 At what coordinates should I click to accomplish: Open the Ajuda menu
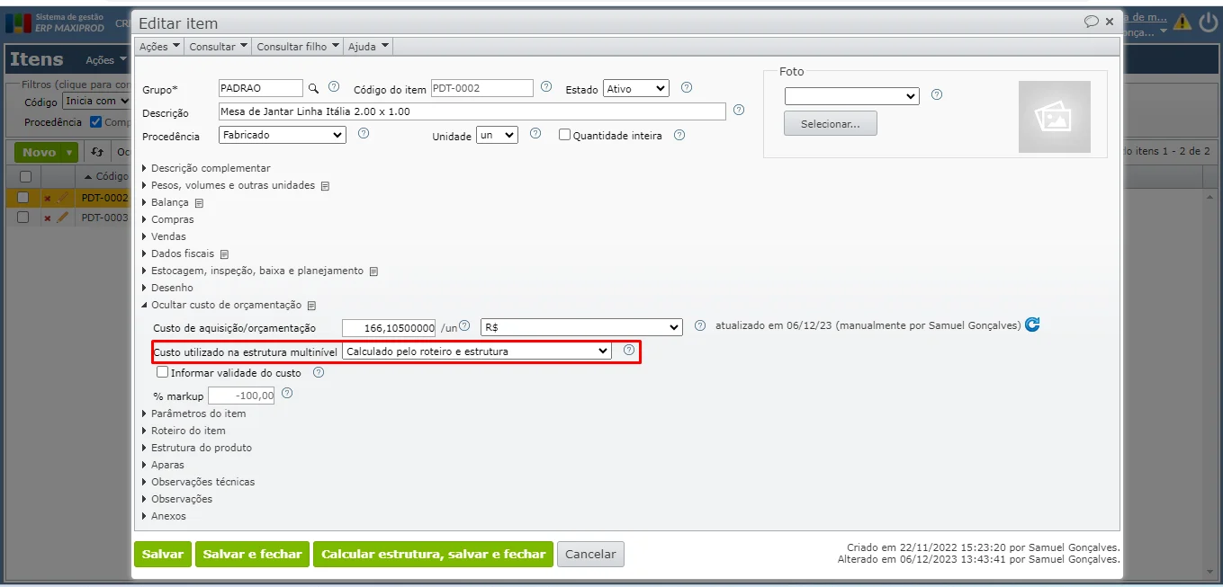368,46
